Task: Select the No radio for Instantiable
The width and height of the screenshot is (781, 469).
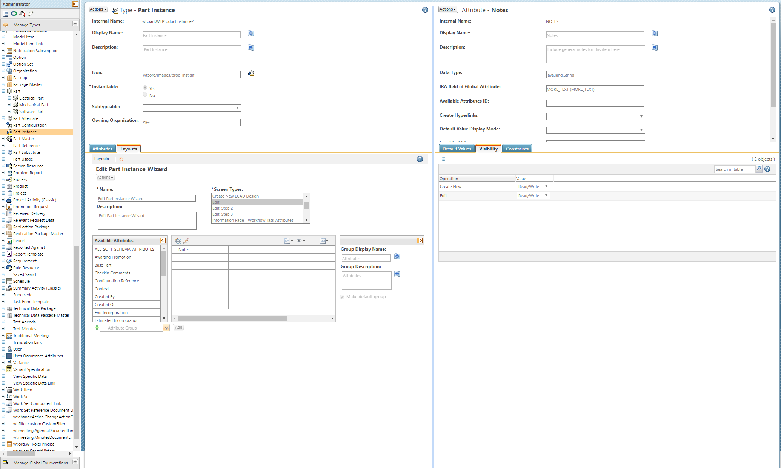Action: [145, 94]
